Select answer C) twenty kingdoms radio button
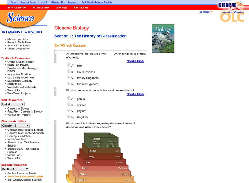Image resolution: width=249 pixels, height=183 pixels. click(69, 77)
